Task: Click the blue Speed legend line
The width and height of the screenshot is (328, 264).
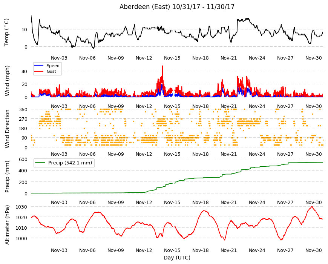Action: tap(39, 66)
